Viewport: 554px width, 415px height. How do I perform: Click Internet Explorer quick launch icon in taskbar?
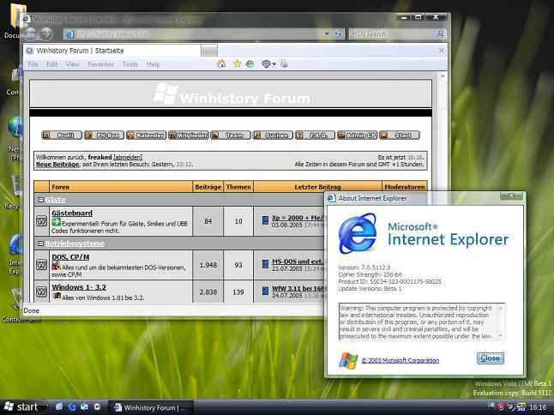(x=72, y=406)
